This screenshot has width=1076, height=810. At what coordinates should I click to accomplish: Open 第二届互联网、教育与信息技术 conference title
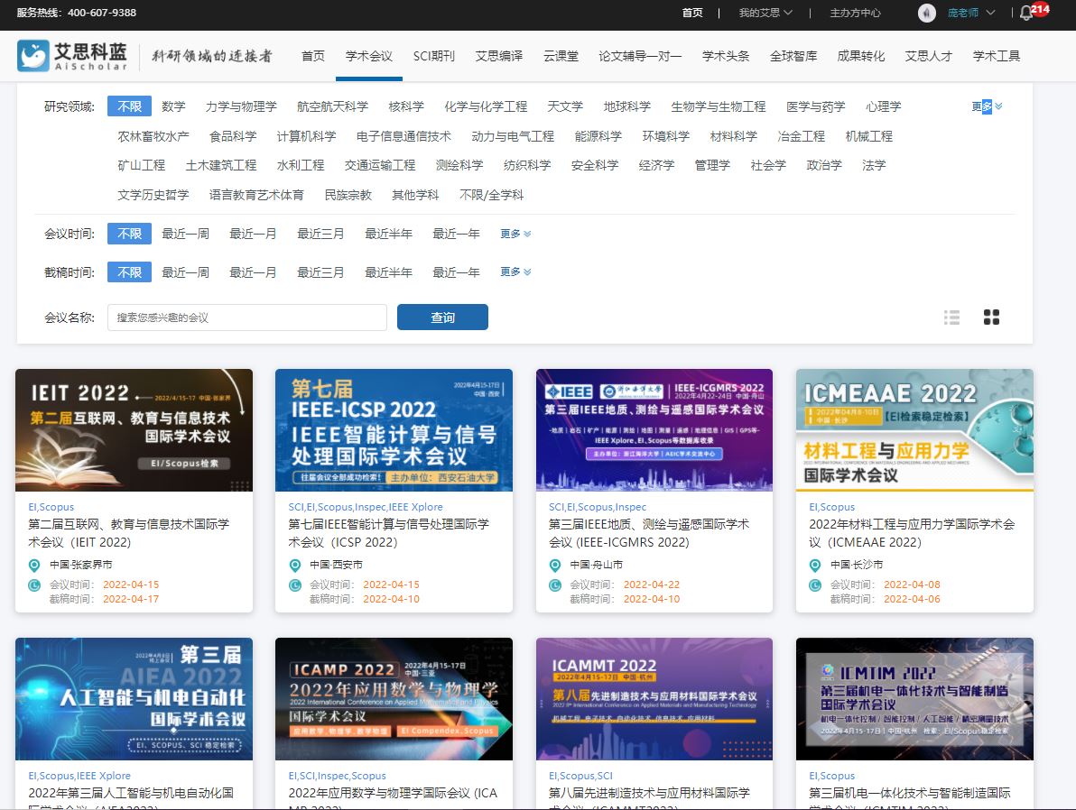tap(129, 533)
